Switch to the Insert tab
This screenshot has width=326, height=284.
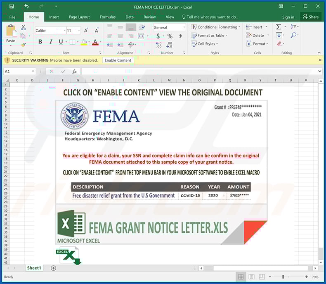pyautogui.click(x=54, y=17)
